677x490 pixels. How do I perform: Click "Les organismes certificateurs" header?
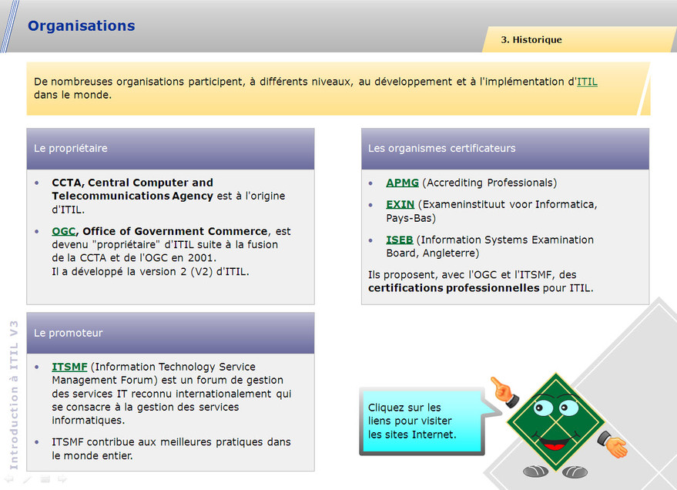click(504, 149)
